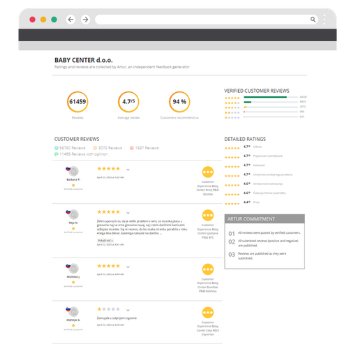Expand Mija N.'s rating details chevron
The image size is (349, 349).
128,213
